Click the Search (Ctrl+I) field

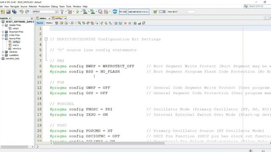pos(259,6)
